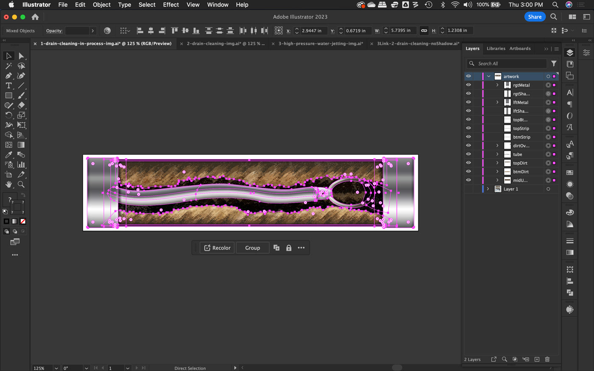Hide the lftMetal sublayer
This screenshot has height=371, width=594.
[468, 102]
